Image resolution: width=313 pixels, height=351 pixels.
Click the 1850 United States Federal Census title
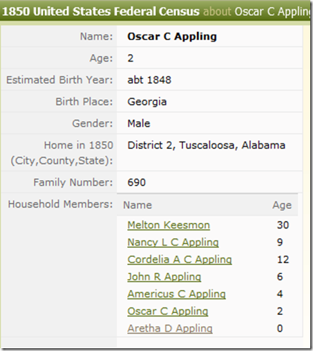[x=101, y=11]
